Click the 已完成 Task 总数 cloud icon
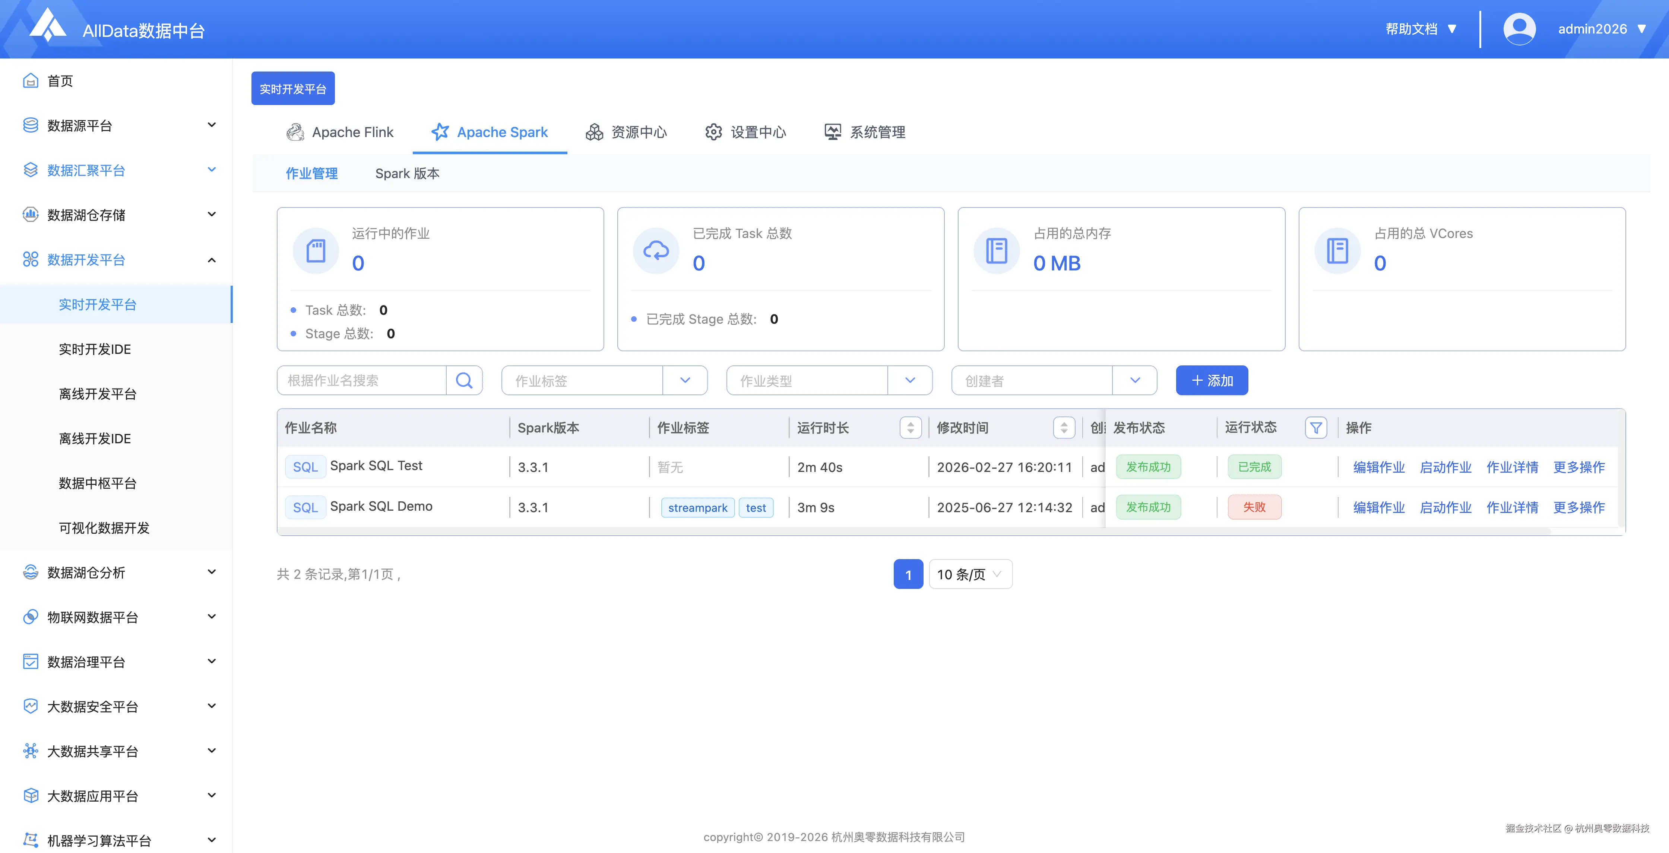 656,251
